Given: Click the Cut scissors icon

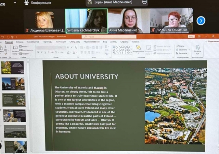Looking at the screenshot, I should tap(5, 46).
